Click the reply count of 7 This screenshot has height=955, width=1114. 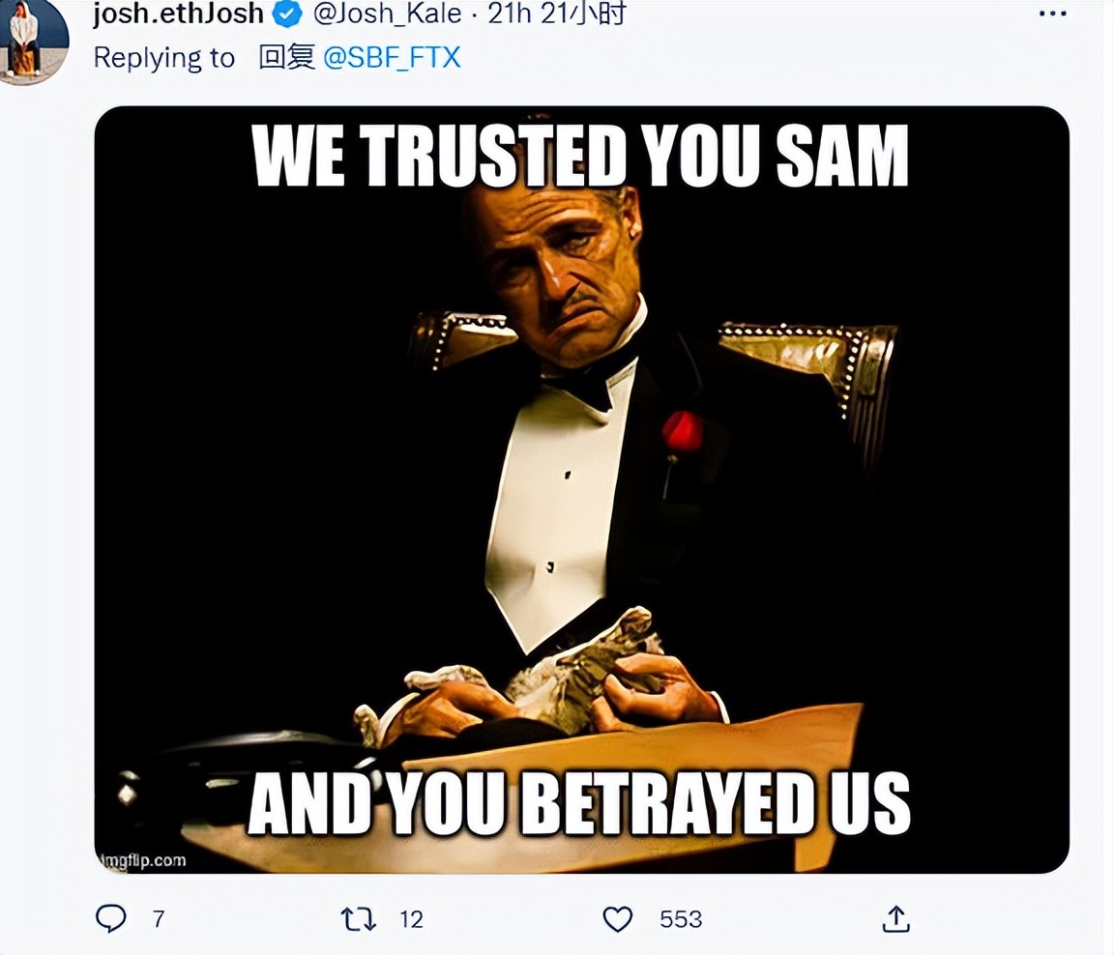pyautogui.click(x=159, y=918)
